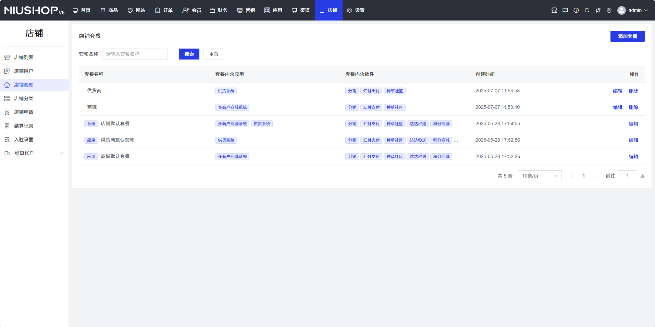
Task: Click the NIUSHOP V6 logo
Action: tap(34, 10)
